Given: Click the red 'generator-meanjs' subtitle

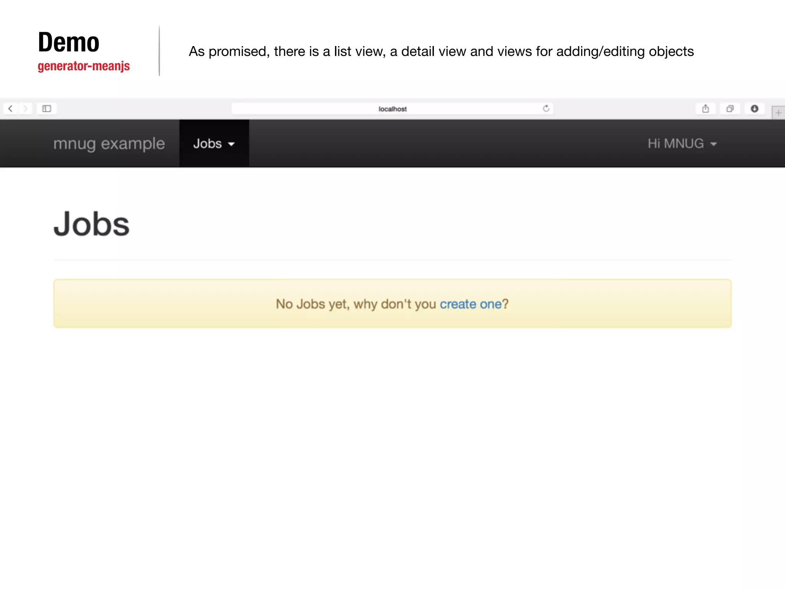Looking at the screenshot, I should (x=84, y=66).
